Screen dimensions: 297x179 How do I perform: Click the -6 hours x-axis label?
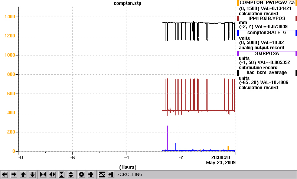[73, 158]
